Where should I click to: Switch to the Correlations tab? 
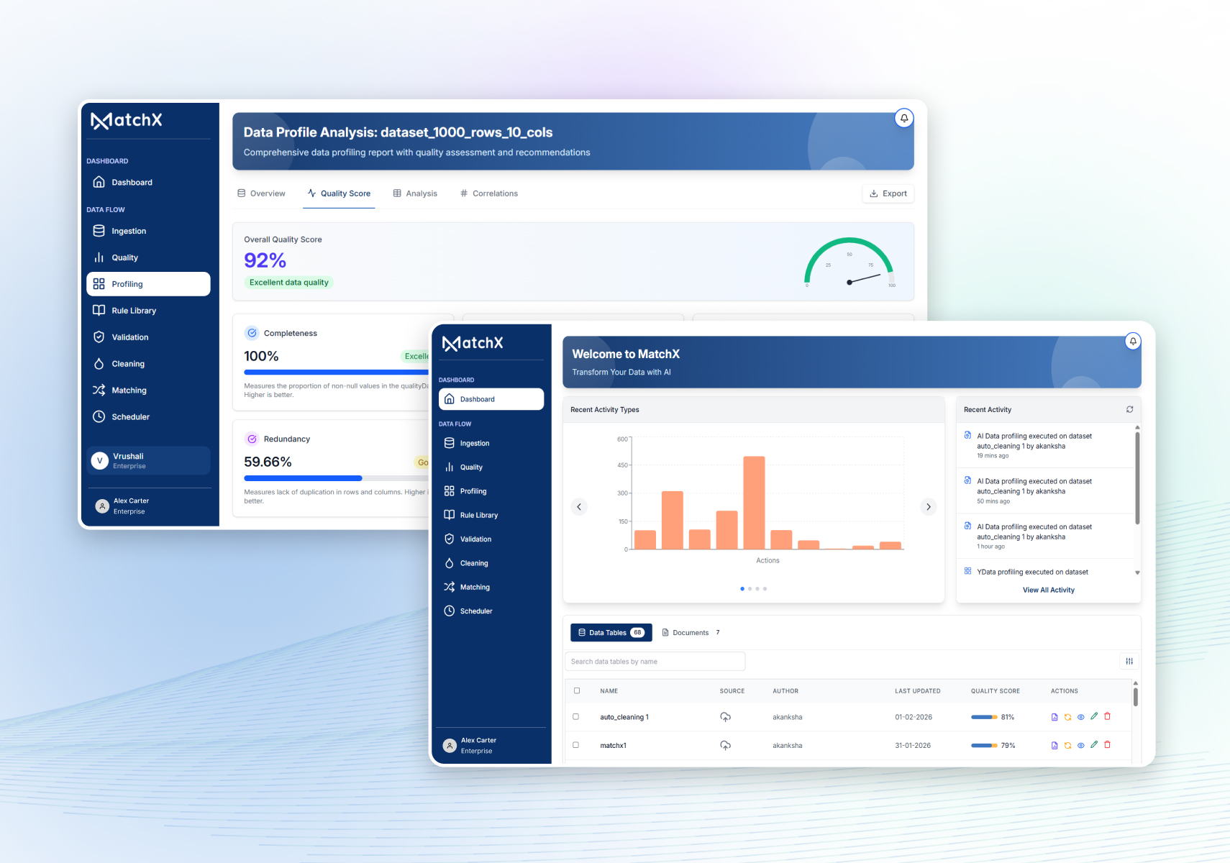coord(489,193)
